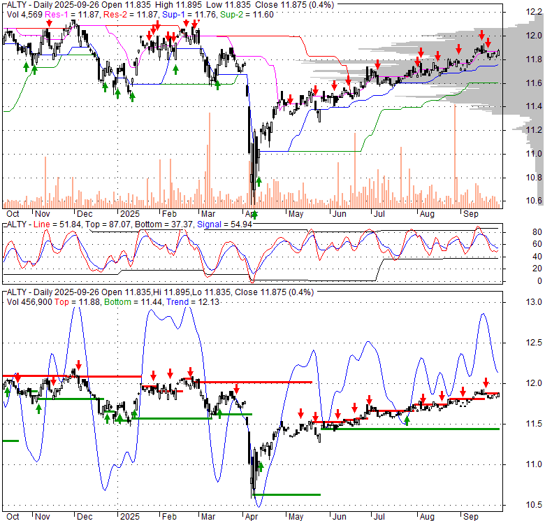This screenshot has height=521, width=545.
Task: Click the tallest volume spike in late August
Action: pos(455,156)
